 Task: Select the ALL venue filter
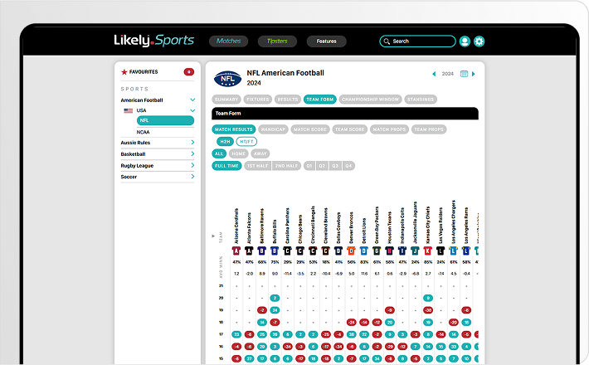tap(219, 153)
